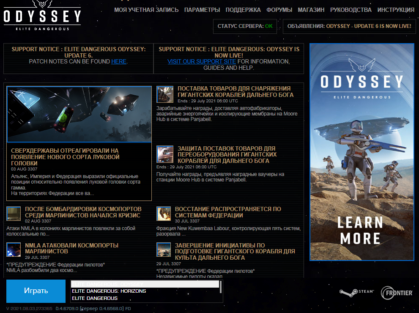Screen dimensions: 419x313
Task: Open Магазин menu item
Action: pyautogui.click(x=311, y=10)
